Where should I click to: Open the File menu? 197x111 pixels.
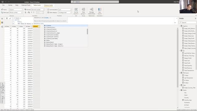point(3,5)
